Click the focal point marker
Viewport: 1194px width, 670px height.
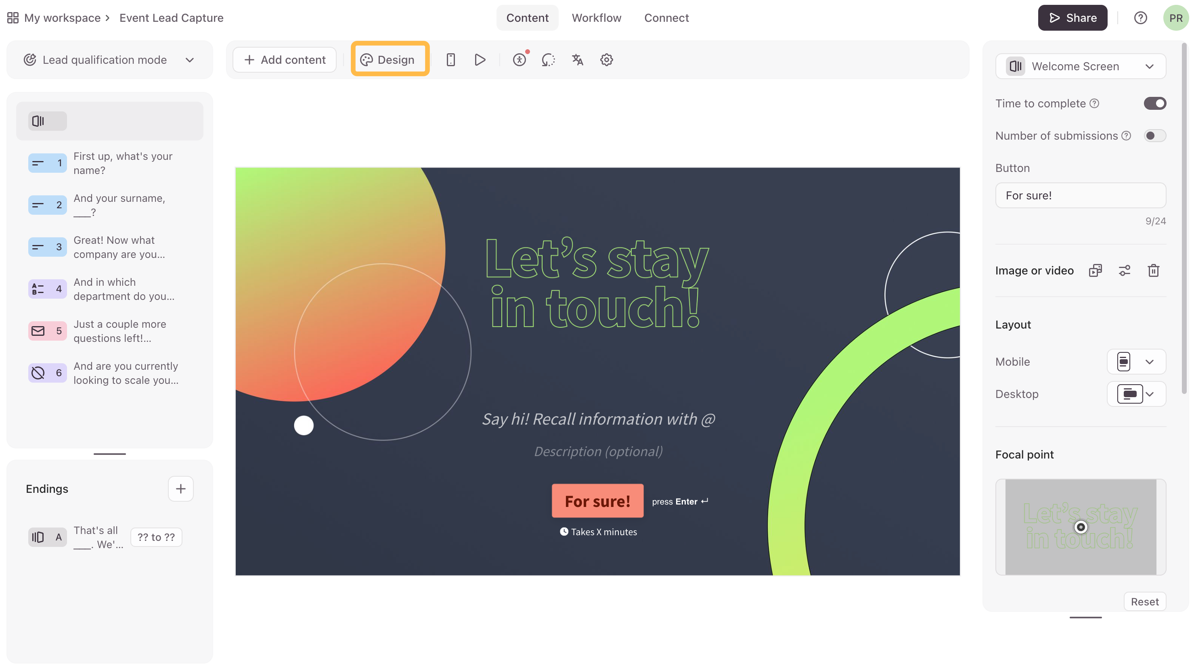pos(1081,527)
